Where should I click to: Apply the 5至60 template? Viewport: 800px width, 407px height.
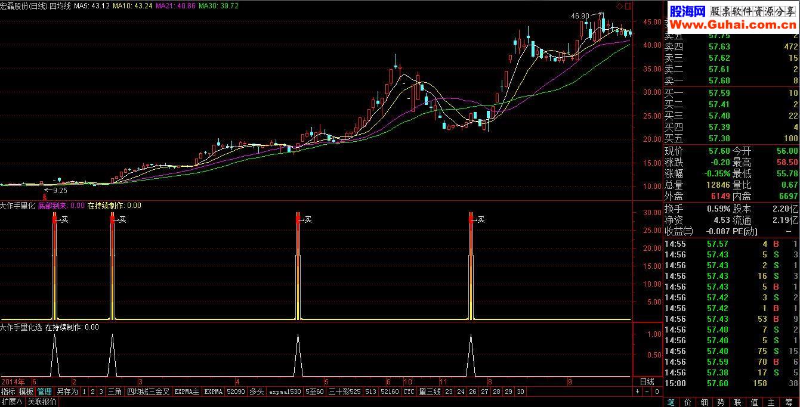[315, 392]
